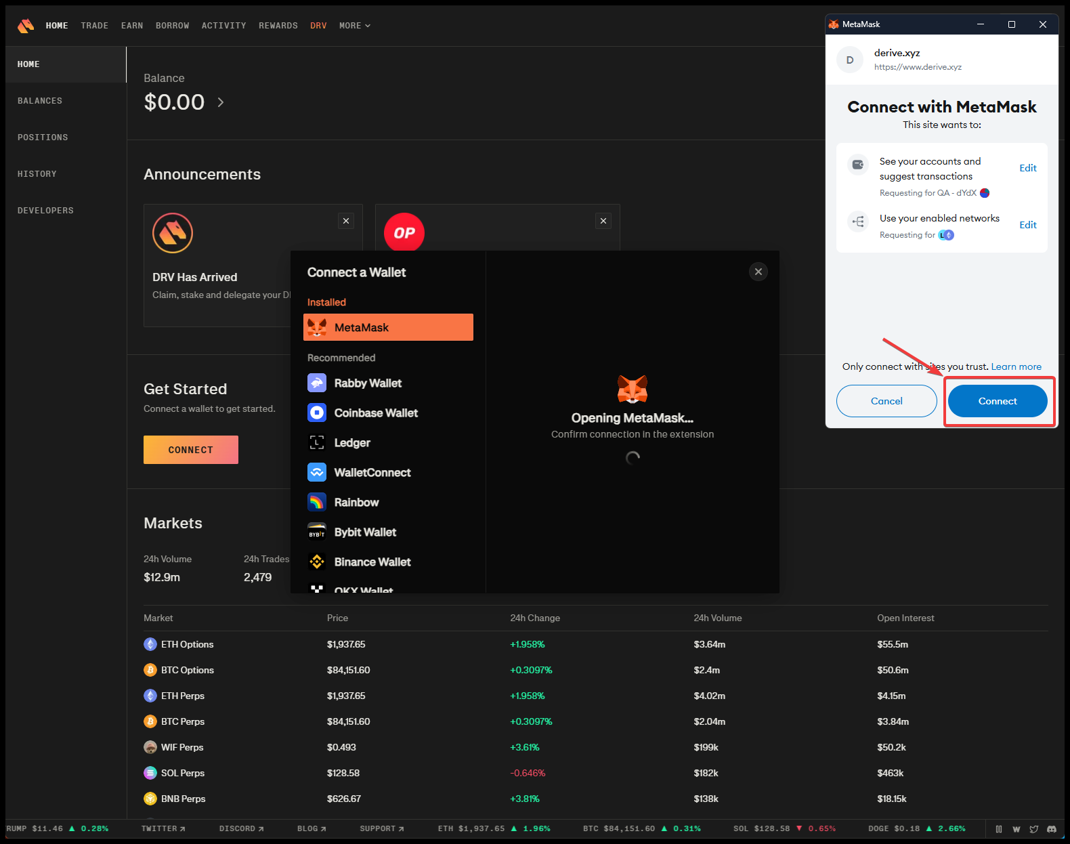Dismiss the DRV Has Arrived announcement
Image resolution: width=1070 pixels, height=844 pixels.
(346, 221)
